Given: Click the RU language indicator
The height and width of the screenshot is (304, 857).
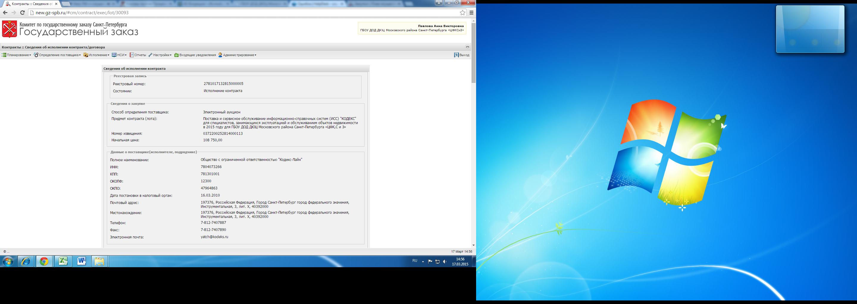Looking at the screenshot, I should (415, 261).
